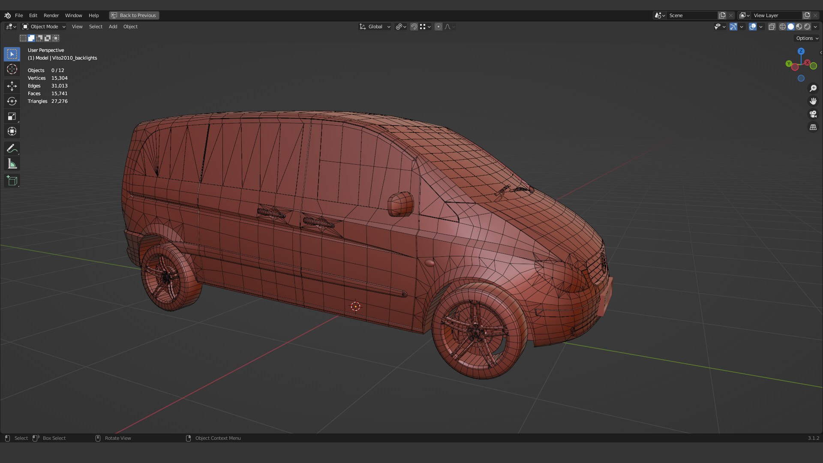The width and height of the screenshot is (823, 463).
Task: Open the Help menu
Action: coord(93,15)
